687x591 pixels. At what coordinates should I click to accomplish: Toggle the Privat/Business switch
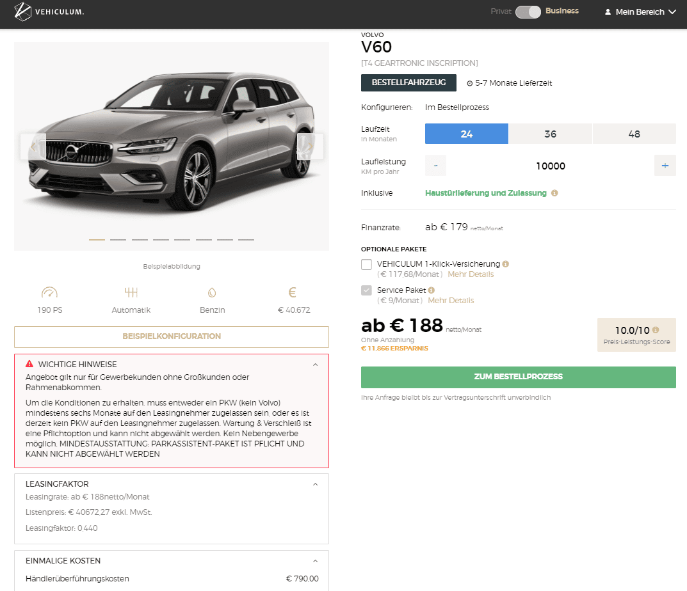pyautogui.click(x=528, y=12)
